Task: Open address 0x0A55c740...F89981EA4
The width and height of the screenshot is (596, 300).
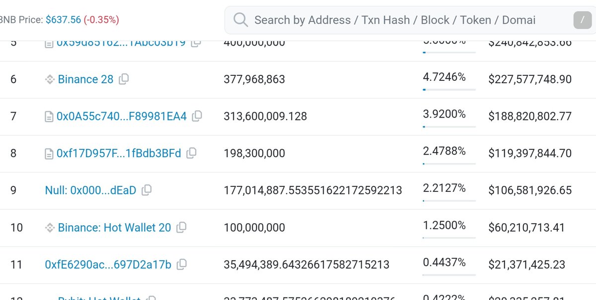Action: [x=123, y=116]
